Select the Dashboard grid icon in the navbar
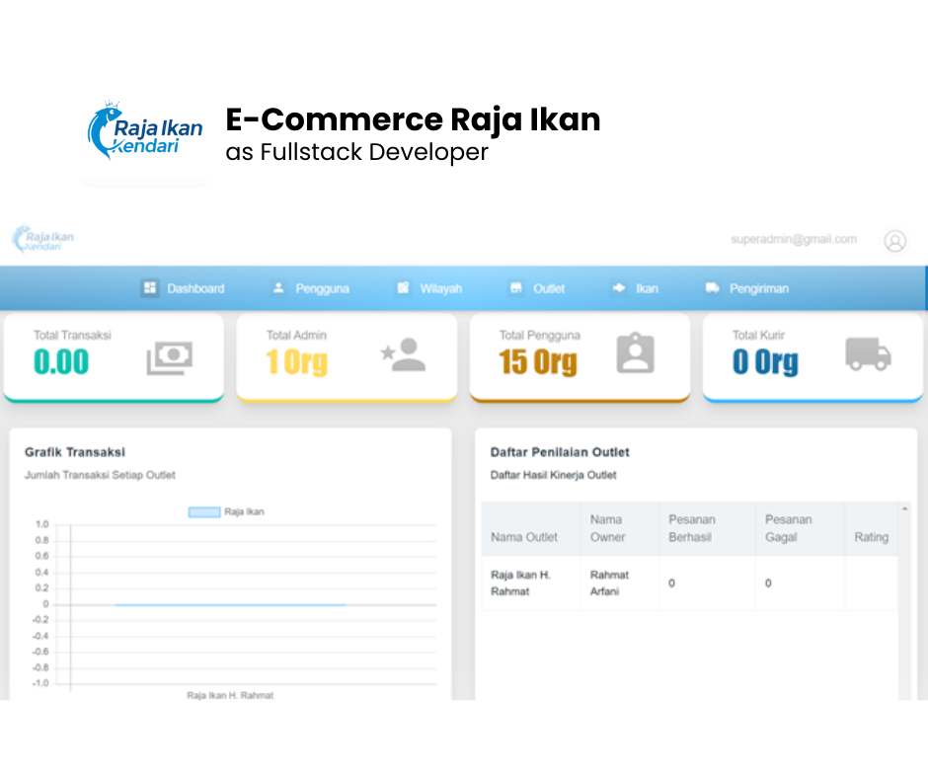Image resolution: width=928 pixels, height=778 pixels. click(x=150, y=288)
